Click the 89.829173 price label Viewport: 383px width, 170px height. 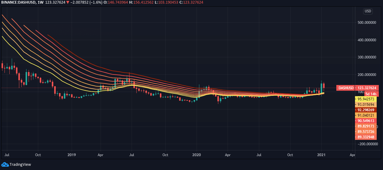coord(366,126)
